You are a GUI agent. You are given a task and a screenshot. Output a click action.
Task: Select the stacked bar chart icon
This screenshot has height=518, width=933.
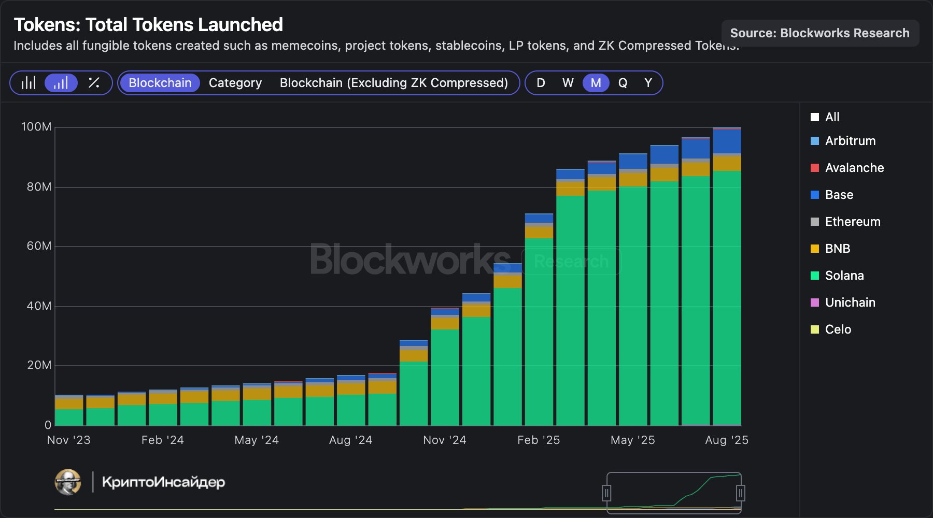(x=61, y=83)
